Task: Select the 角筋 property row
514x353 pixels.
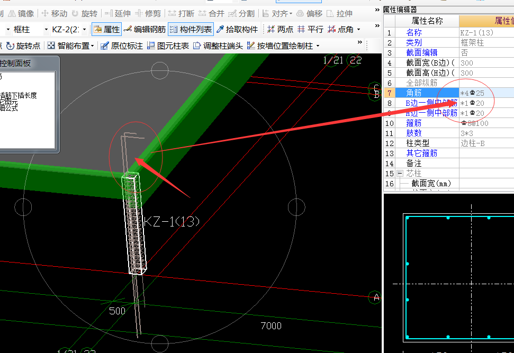Action: (x=449, y=93)
